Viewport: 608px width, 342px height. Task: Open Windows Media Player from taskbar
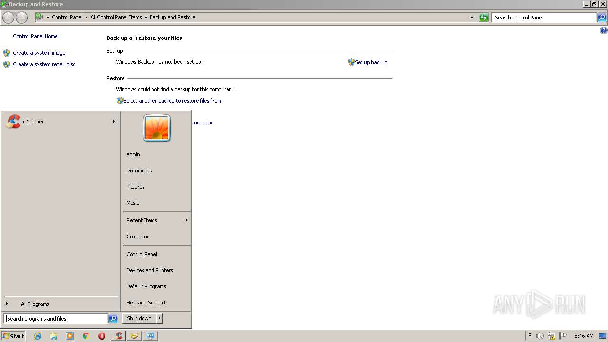pos(70,336)
